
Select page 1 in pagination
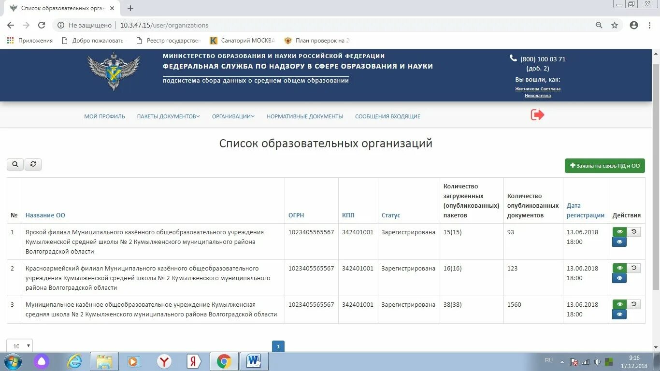[x=278, y=346]
